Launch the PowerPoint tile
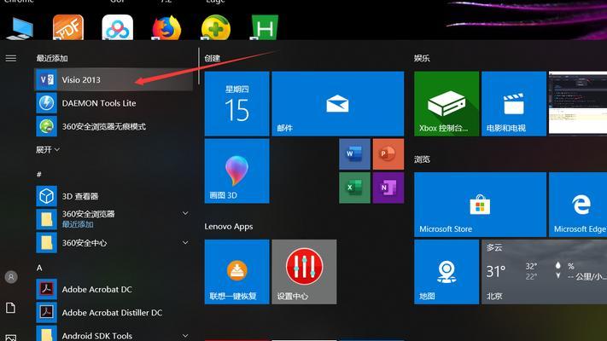607x341 pixels. tap(388, 154)
